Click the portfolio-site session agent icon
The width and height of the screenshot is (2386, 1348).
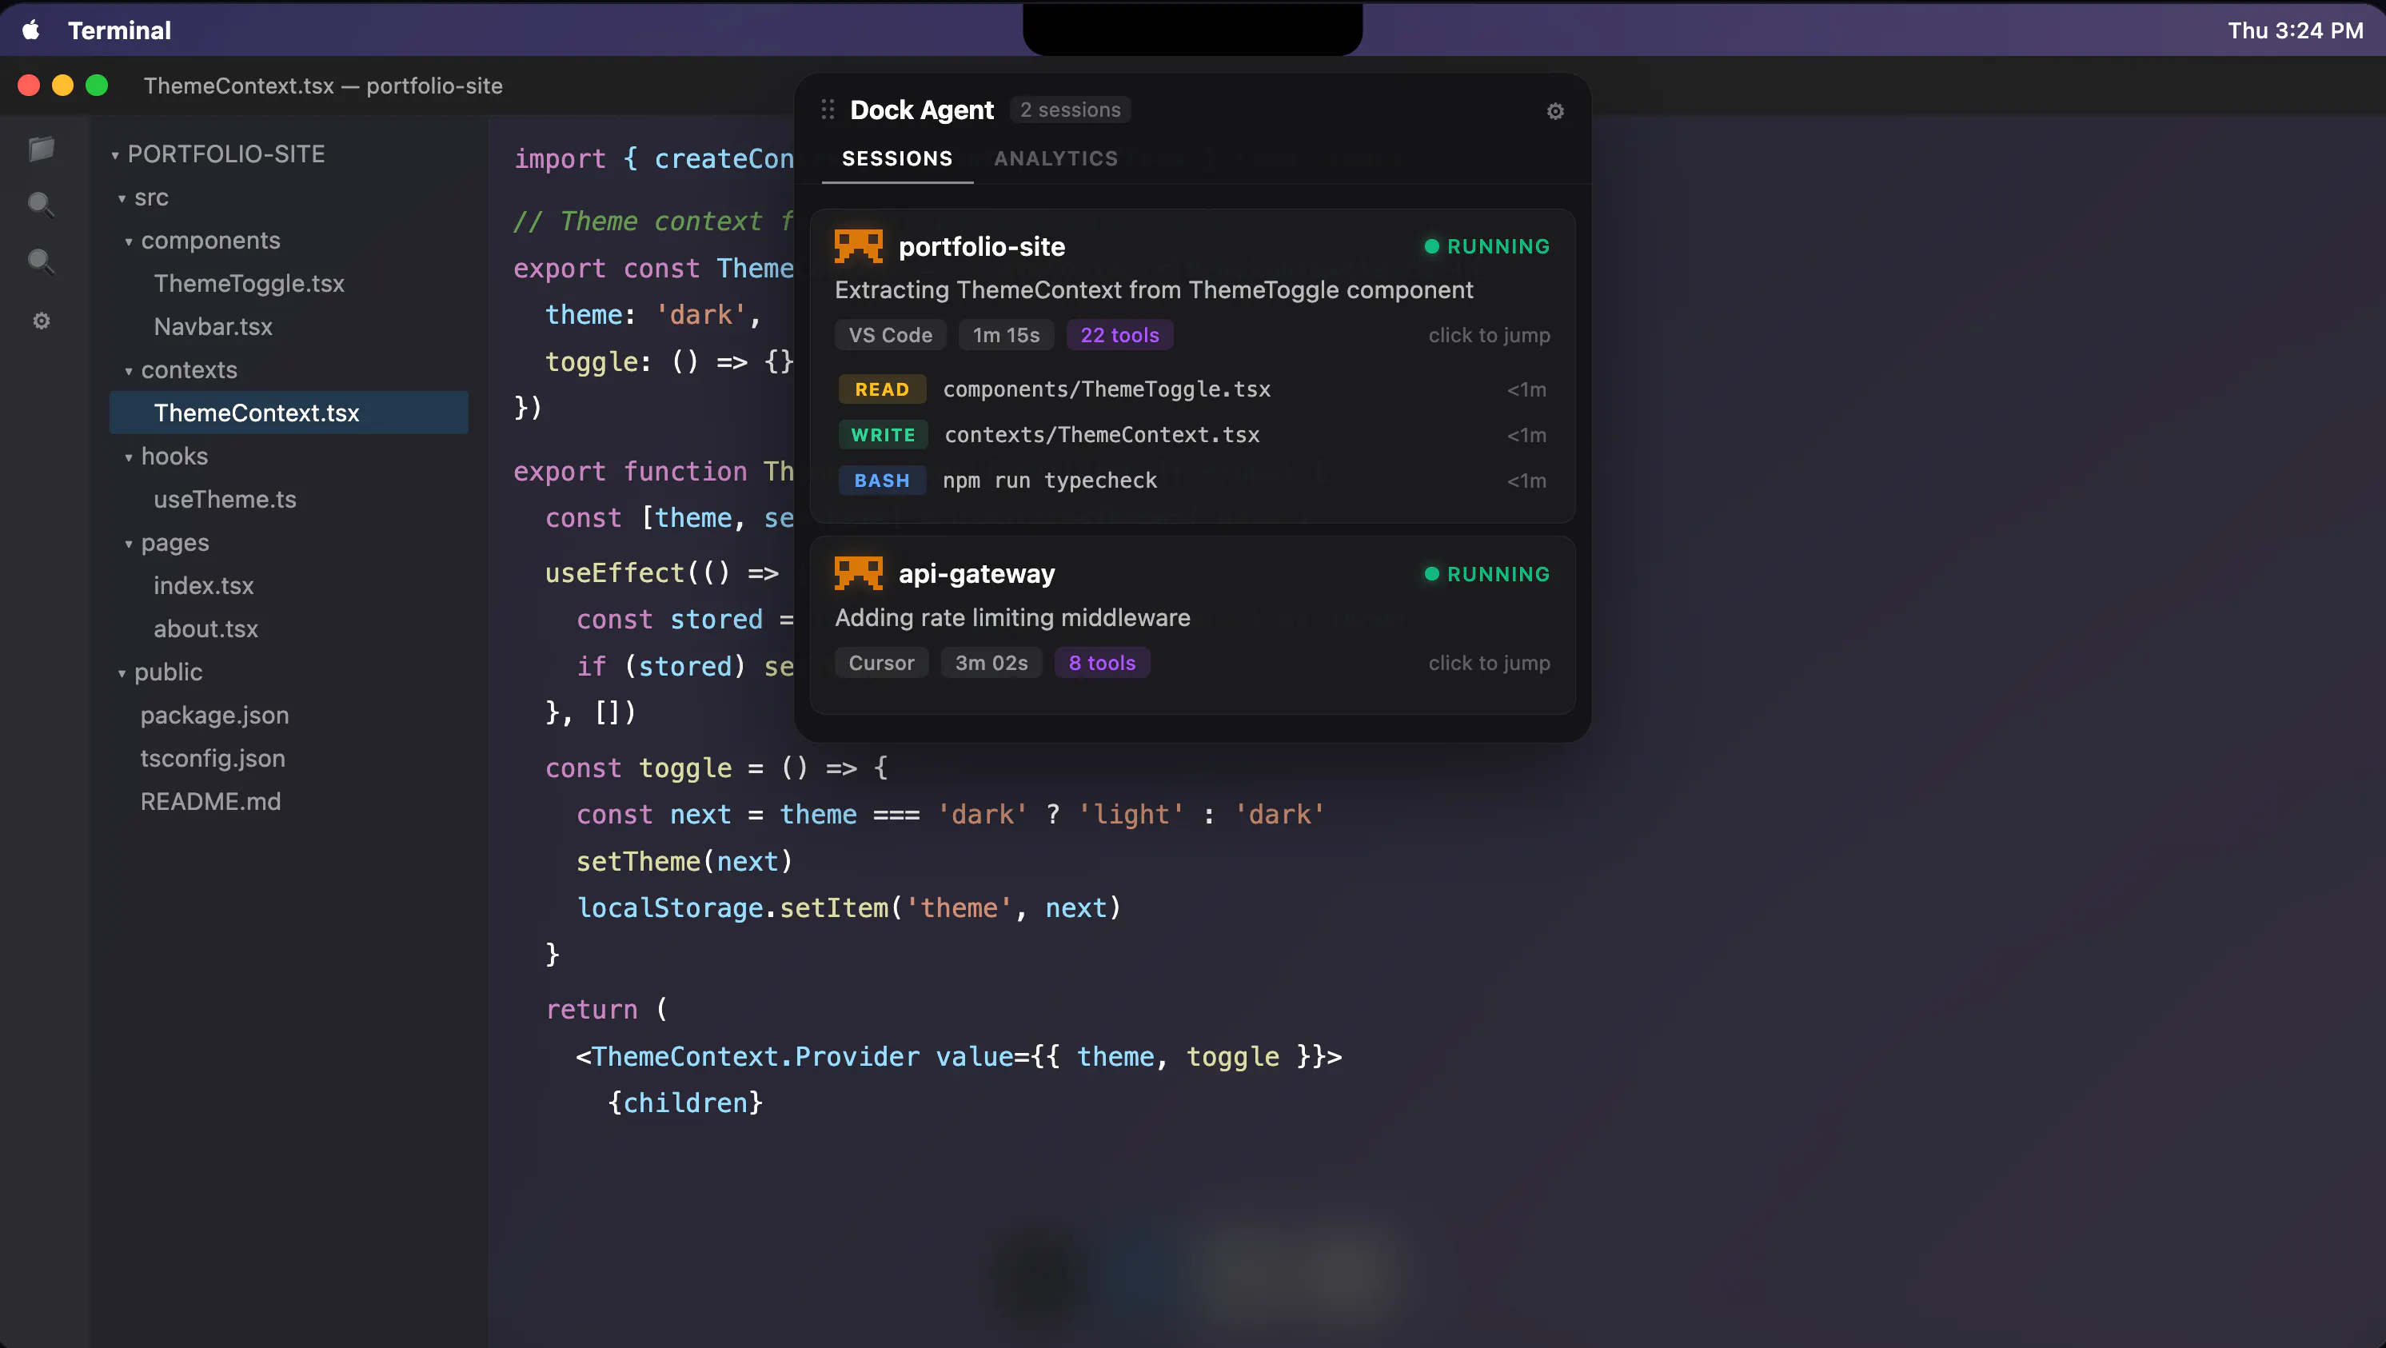pos(859,246)
